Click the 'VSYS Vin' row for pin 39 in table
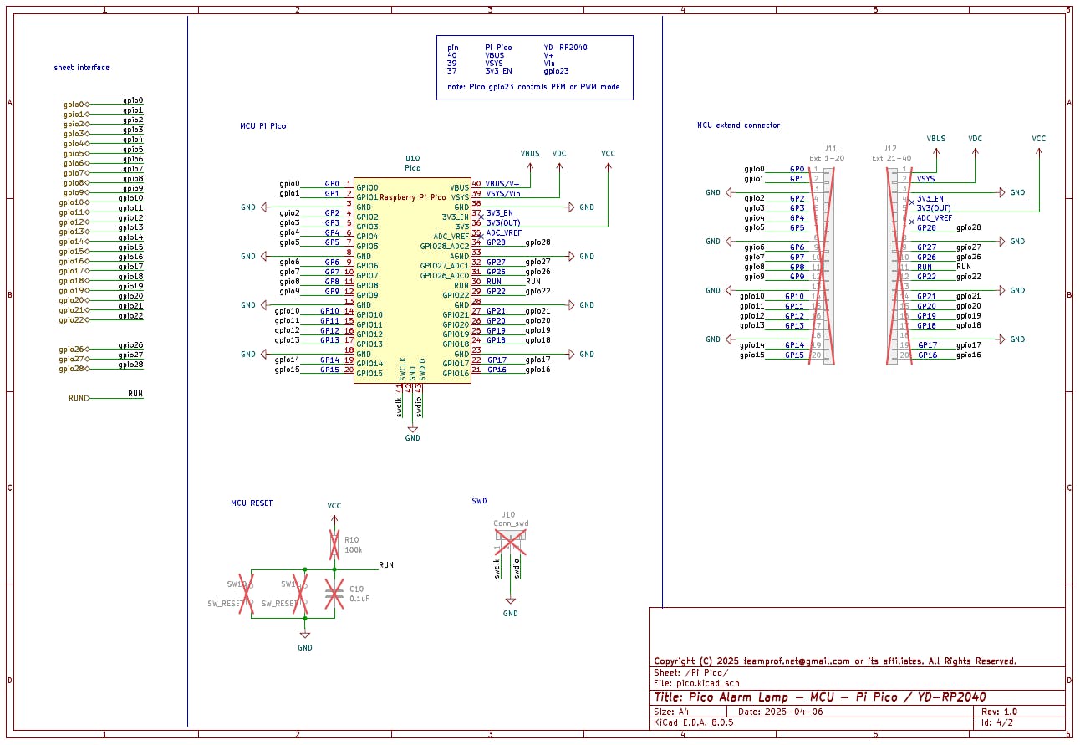The width and height of the screenshot is (1080, 745). click(x=501, y=63)
